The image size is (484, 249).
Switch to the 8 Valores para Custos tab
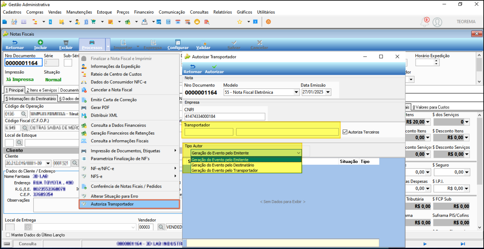431,107
